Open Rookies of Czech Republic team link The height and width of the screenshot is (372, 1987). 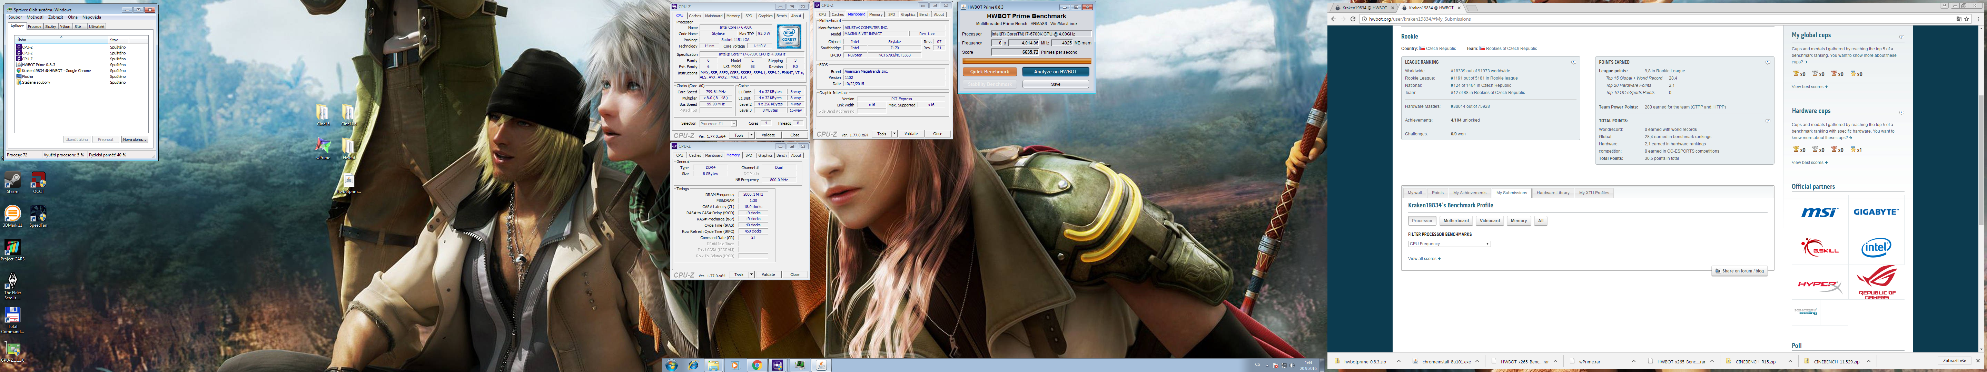[x=1512, y=49]
